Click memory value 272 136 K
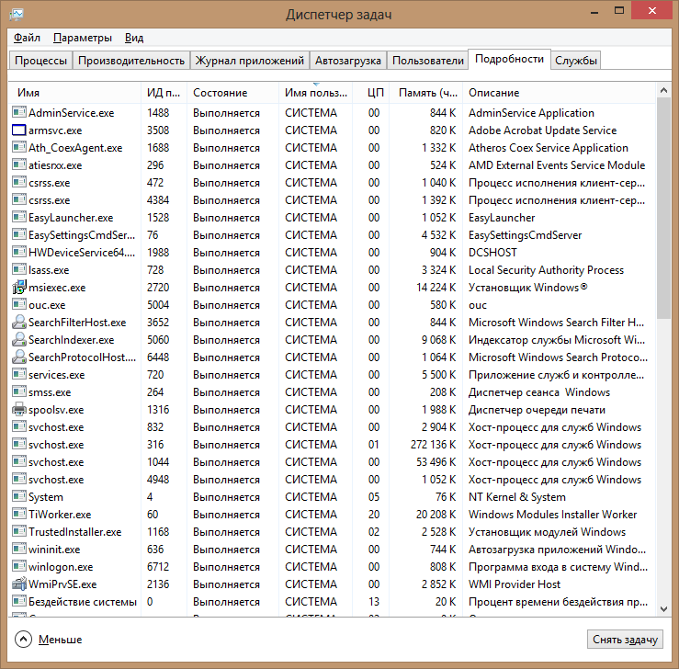The height and width of the screenshot is (669, 679). pyautogui.click(x=433, y=445)
